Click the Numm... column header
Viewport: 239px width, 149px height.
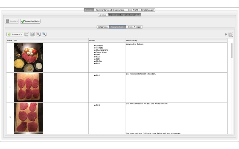(10, 41)
